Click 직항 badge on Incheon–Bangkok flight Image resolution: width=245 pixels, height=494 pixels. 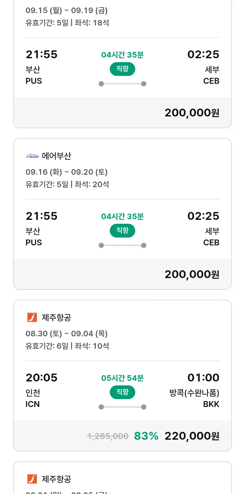pos(122,392)
